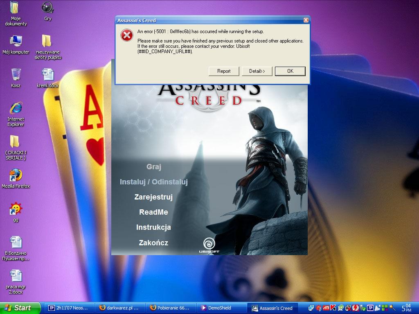Switch to Assassin's Creed taskbar button
Screen dimensions: 419x314
pos(272,308)
